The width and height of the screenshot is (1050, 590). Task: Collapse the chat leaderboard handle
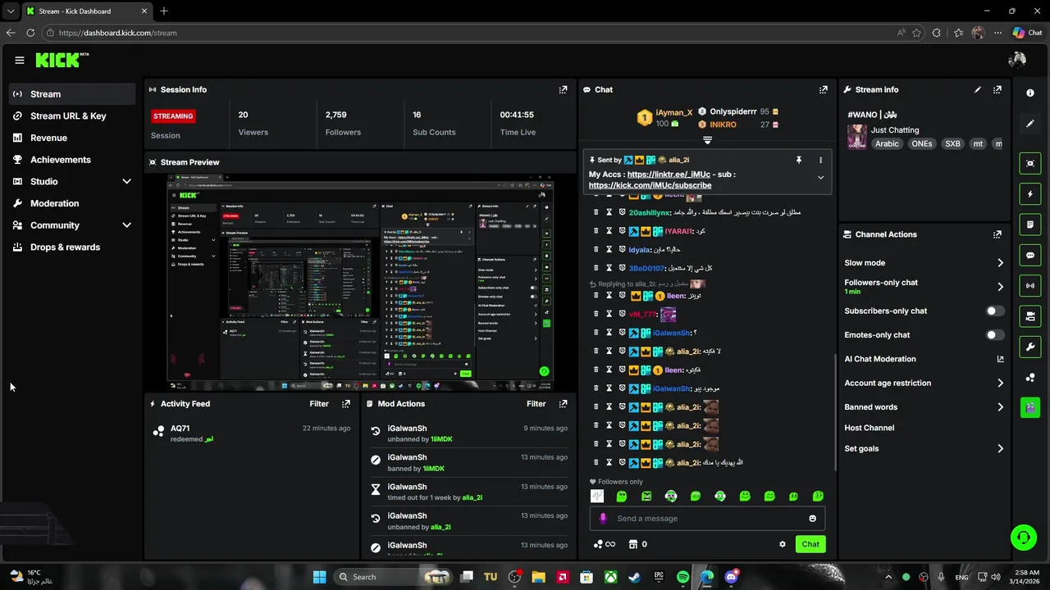click(x=707, y=140)
